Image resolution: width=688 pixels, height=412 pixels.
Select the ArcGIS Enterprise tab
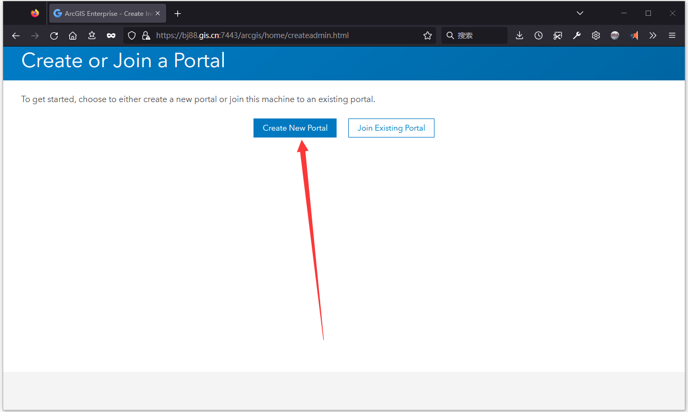(x=107, y=14)
